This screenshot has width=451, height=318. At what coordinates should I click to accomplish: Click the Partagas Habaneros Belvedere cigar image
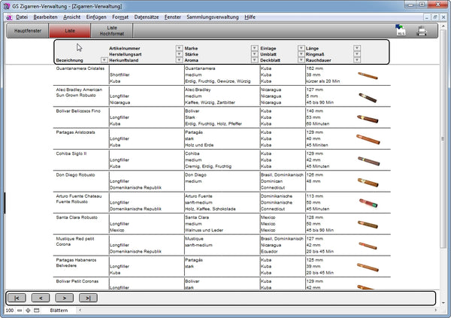pos(368,267)
